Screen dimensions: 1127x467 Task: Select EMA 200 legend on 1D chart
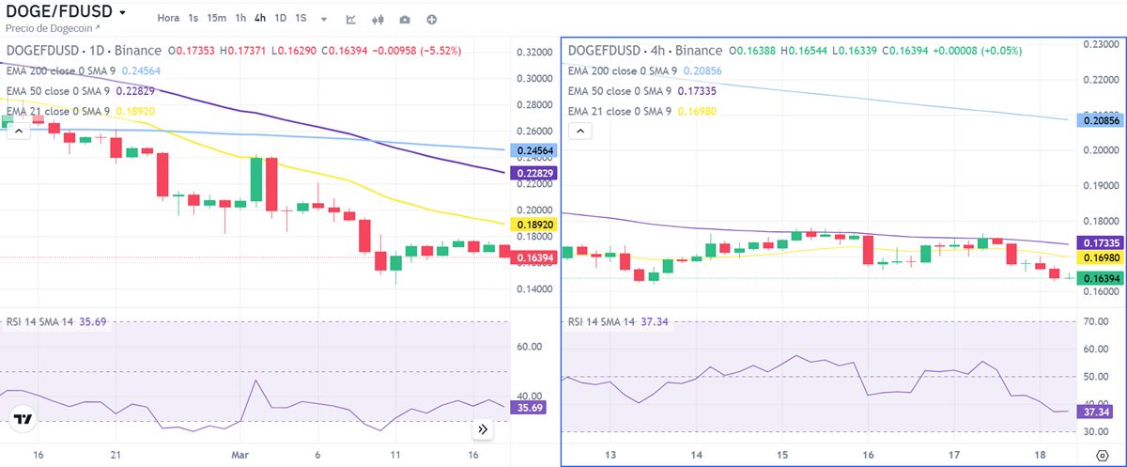pyautogui.click(x=85, y=70)
